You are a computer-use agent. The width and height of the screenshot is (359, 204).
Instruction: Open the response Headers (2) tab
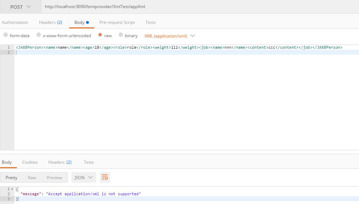60,162
